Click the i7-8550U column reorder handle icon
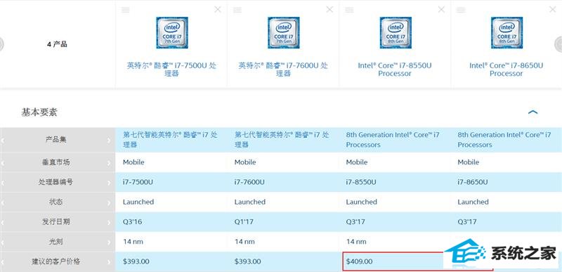 click(348, 10)
